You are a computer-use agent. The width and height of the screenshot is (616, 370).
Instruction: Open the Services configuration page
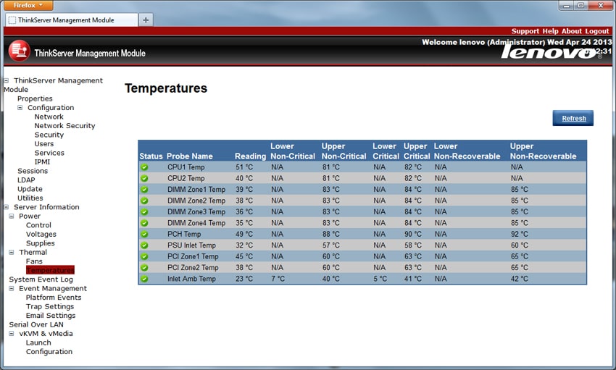(x=49, y=153)
